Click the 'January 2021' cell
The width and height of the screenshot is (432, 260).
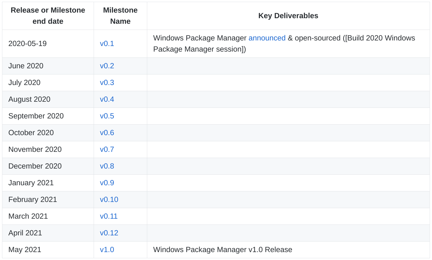[48, 183]
